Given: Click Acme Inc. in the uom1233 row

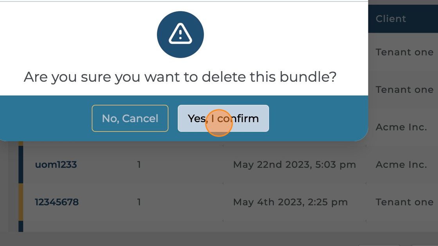Looking at the screenshot, I should tap(401, 165).
